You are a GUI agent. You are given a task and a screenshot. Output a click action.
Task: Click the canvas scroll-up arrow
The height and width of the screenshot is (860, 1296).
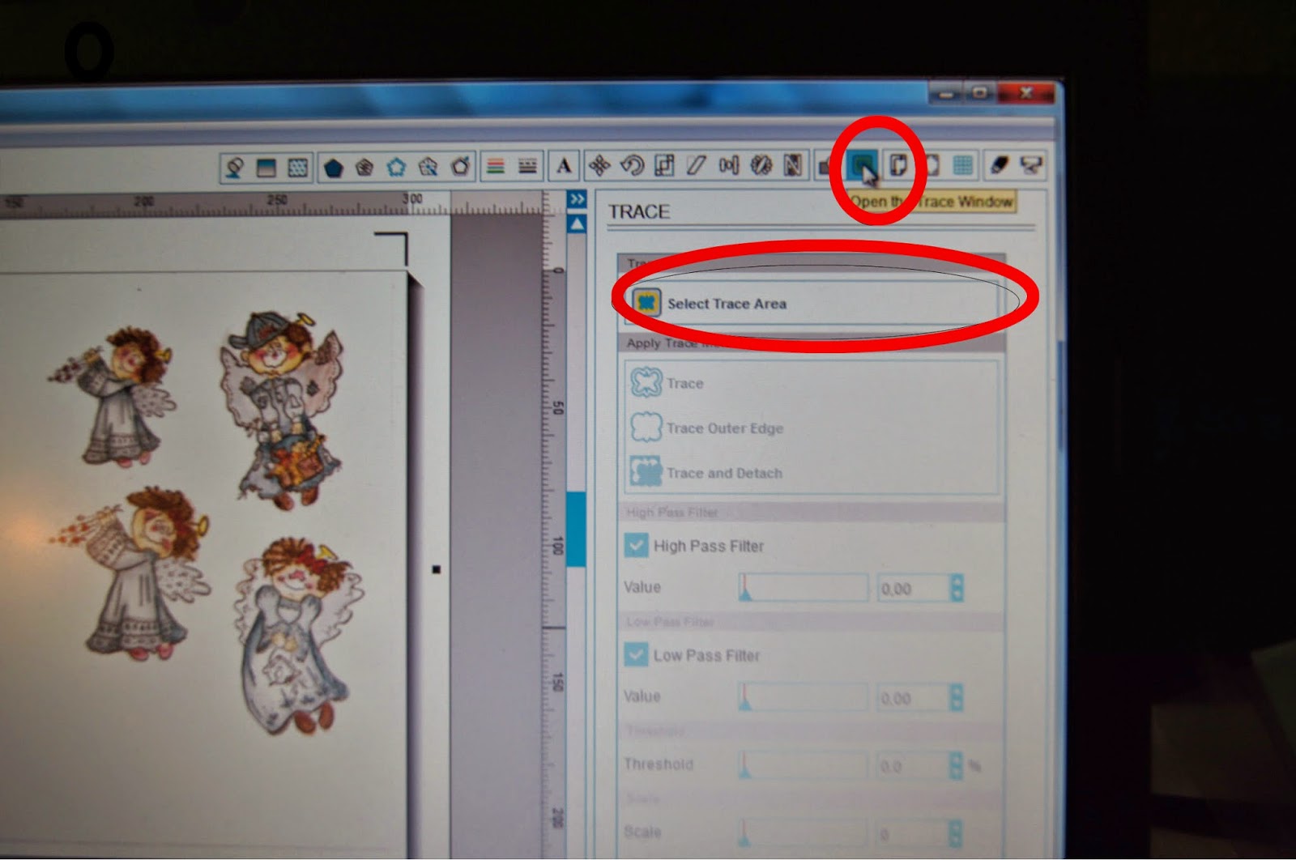577,224
